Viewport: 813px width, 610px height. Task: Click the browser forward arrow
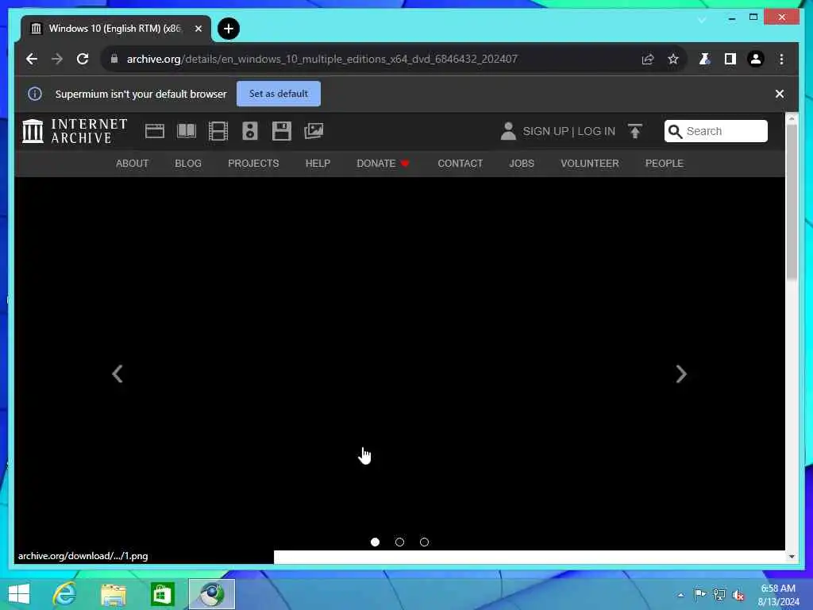[x=57, y=59]
